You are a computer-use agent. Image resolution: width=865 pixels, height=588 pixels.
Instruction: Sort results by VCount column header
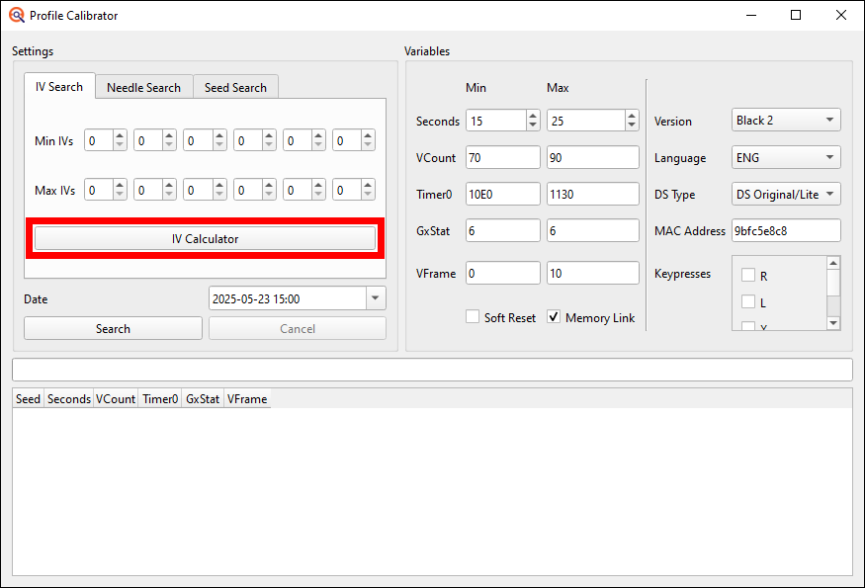[116, 399]
